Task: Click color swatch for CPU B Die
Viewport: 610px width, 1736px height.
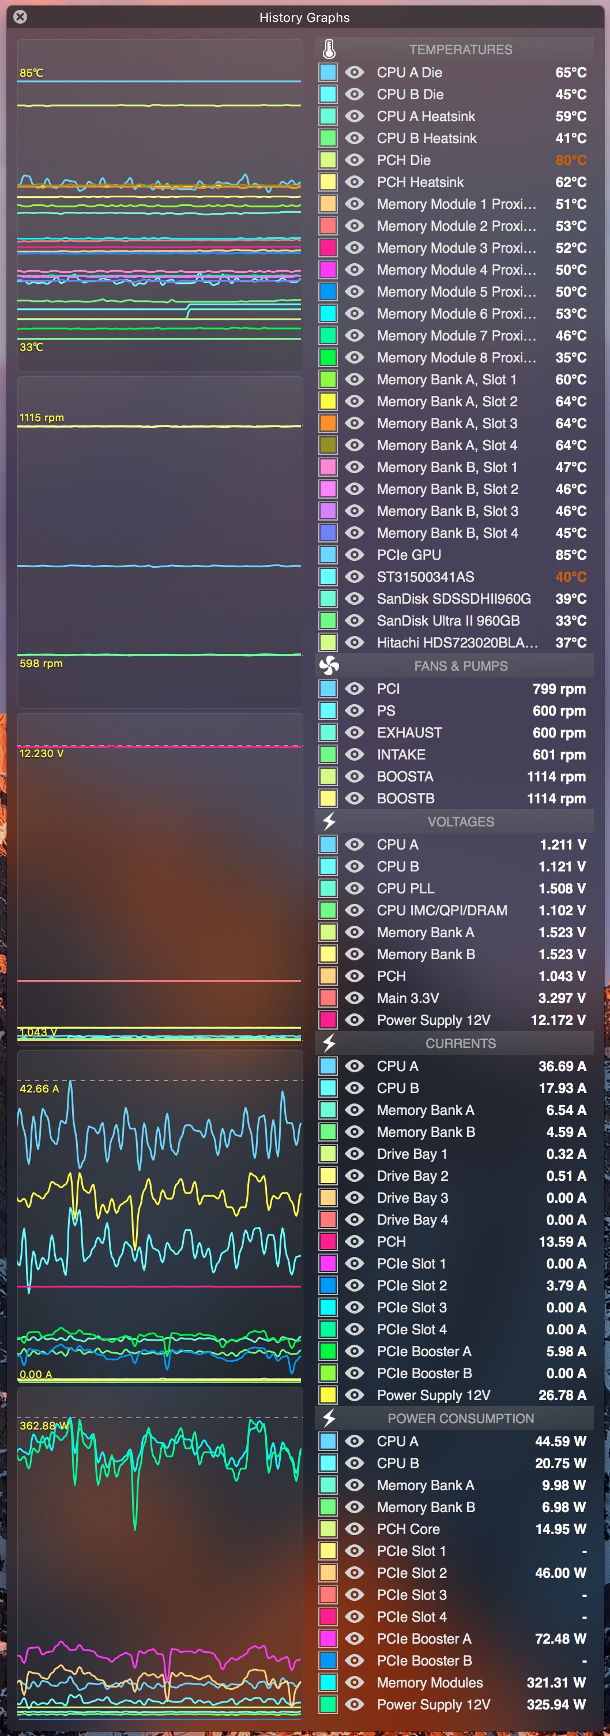Action: [328, 94]
